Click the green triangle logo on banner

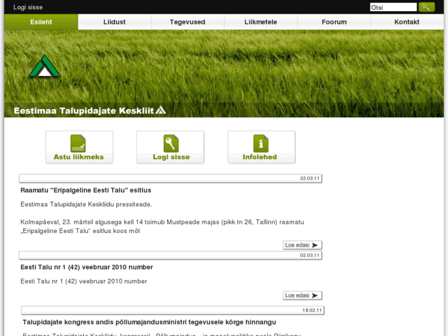click(x=44, y=66)
